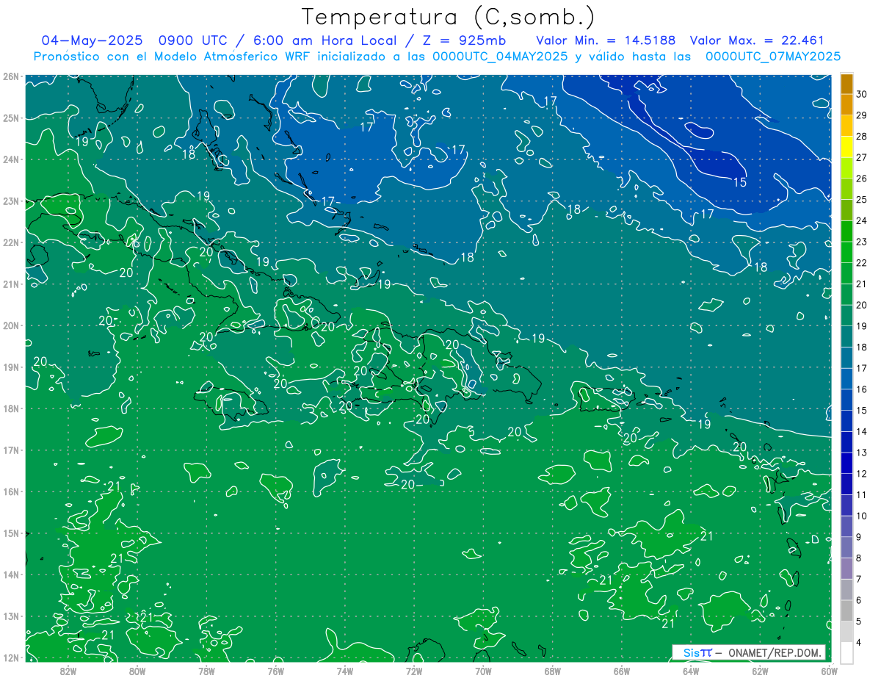Click the 82W longitude axis label

[x=68, y=671]
